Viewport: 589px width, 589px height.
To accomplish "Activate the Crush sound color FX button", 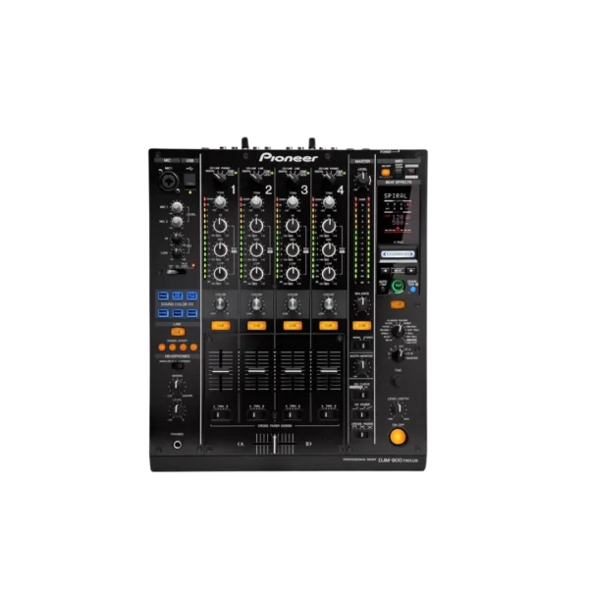I will point(178,313).
